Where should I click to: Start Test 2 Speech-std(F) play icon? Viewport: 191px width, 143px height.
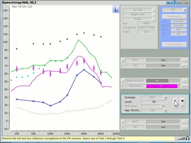pyautogui.click(x=123, y=81)
